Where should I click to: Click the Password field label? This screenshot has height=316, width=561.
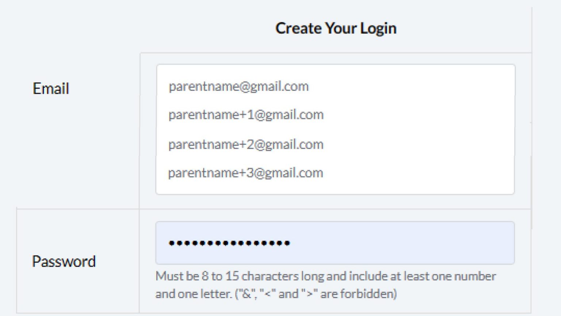tap(64, 261)
